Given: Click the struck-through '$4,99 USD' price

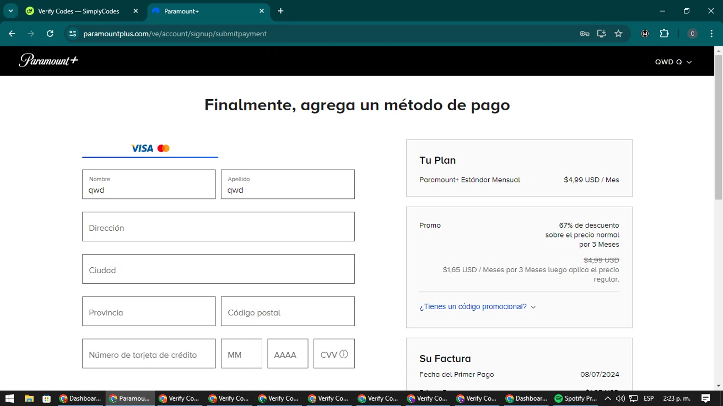Looking at the screenshot, I should [601, 260].
